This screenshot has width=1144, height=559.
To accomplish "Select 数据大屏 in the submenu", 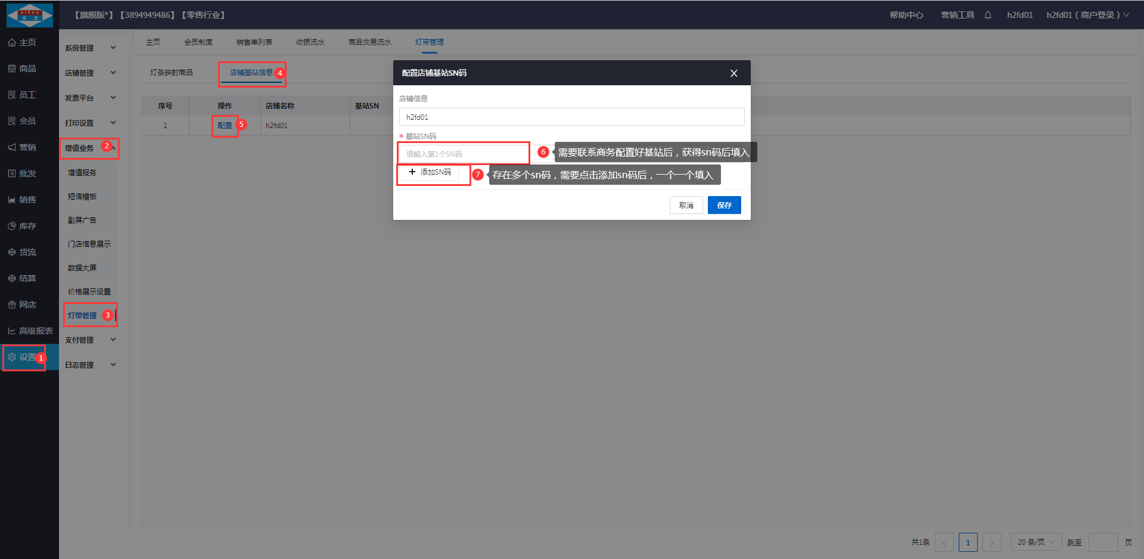I will pos(82,268).
